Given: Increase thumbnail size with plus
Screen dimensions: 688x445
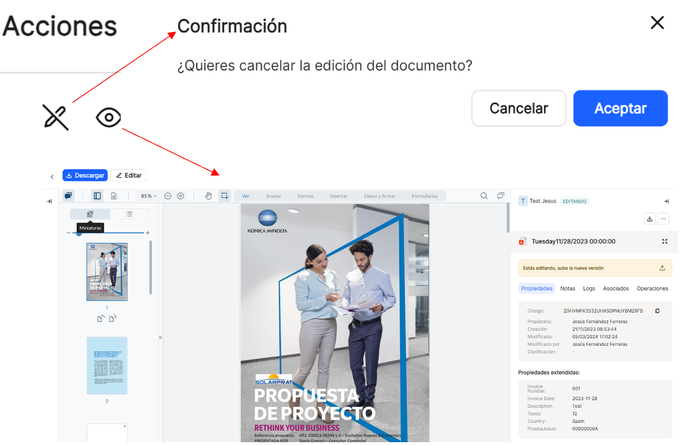Looking at the screenshot, I should (148, 233).
